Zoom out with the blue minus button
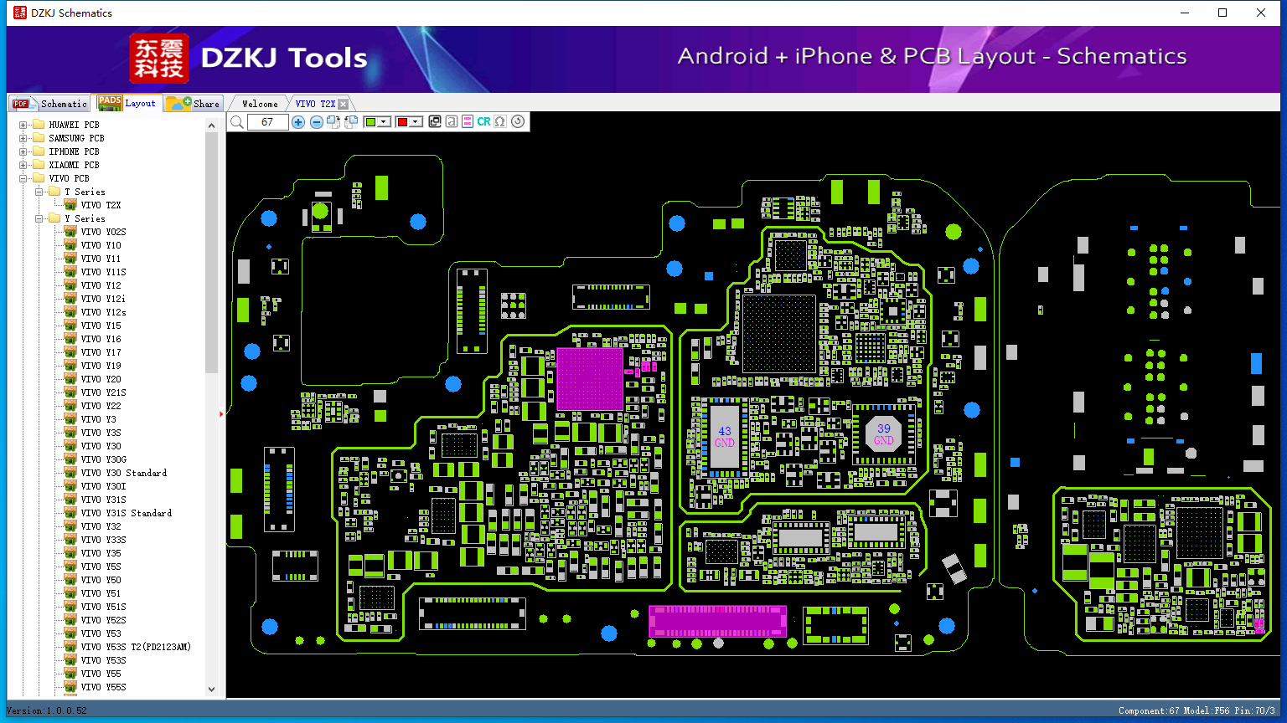This screenshot has height=723, width=1287. 316,122
